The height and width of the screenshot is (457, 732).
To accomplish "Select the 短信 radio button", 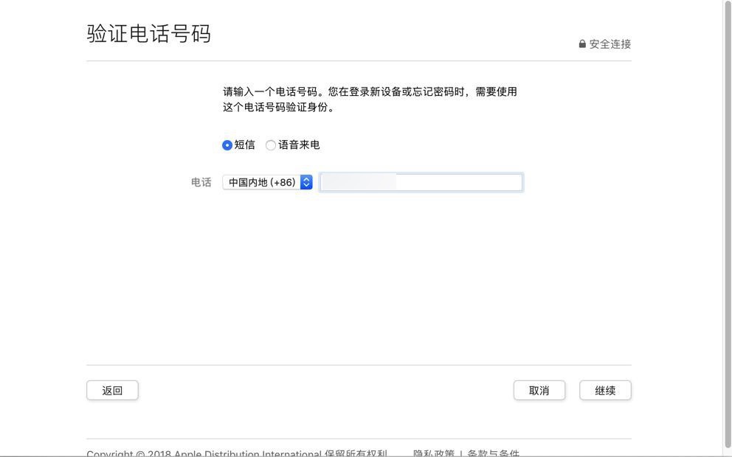I will point(227,145).
